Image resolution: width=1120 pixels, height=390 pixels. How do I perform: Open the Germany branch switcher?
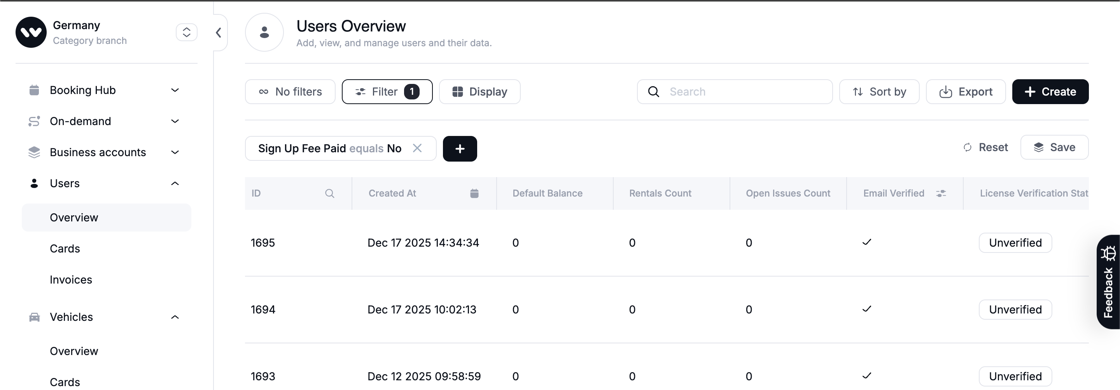186,32
